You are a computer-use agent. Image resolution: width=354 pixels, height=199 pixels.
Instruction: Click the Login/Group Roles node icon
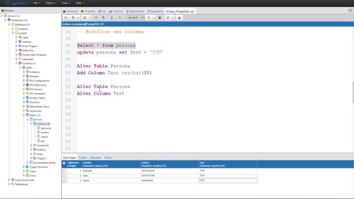[13, 180]
